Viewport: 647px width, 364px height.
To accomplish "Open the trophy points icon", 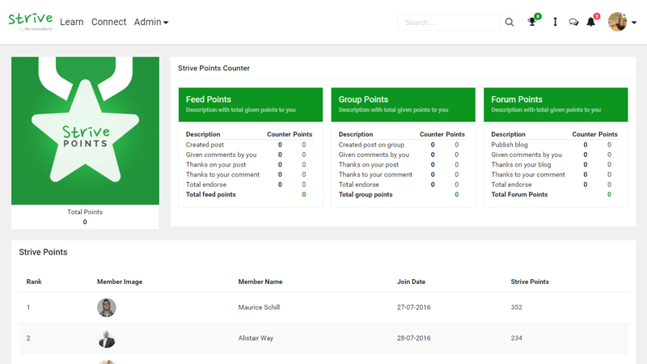I will tap(532, 22).
